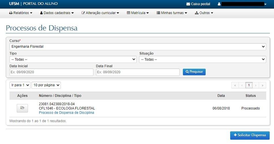Screen dimensions: 274x144
Task: Click the Caixa postal envelope icon
Action: [188, 4]
